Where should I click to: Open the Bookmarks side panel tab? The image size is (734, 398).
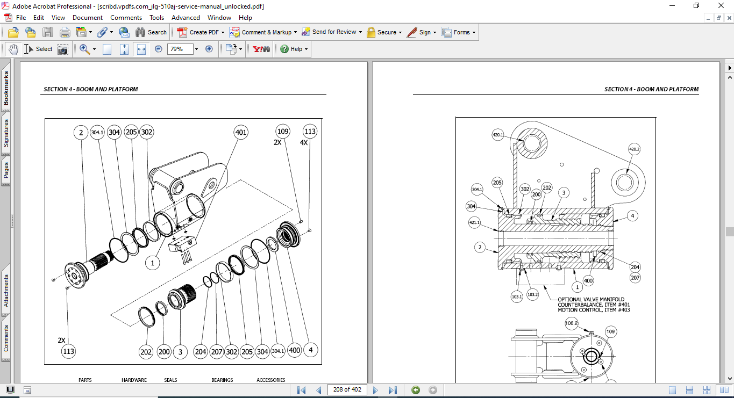tap(6, 89)
